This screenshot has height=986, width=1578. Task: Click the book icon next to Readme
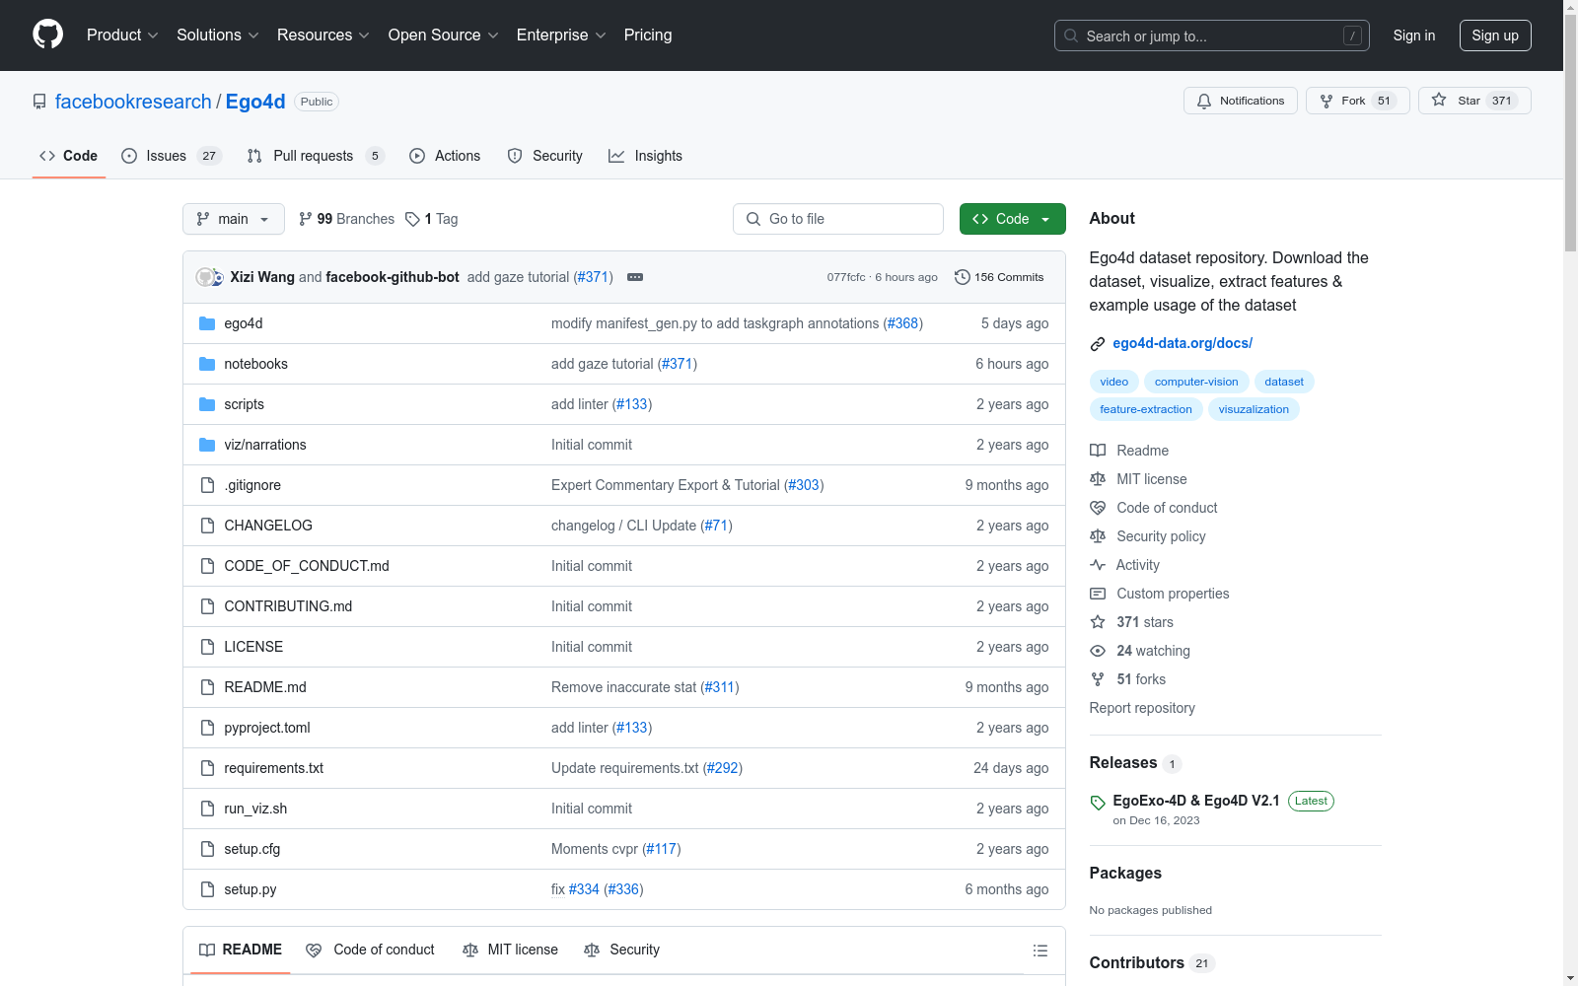point(1098,451)
